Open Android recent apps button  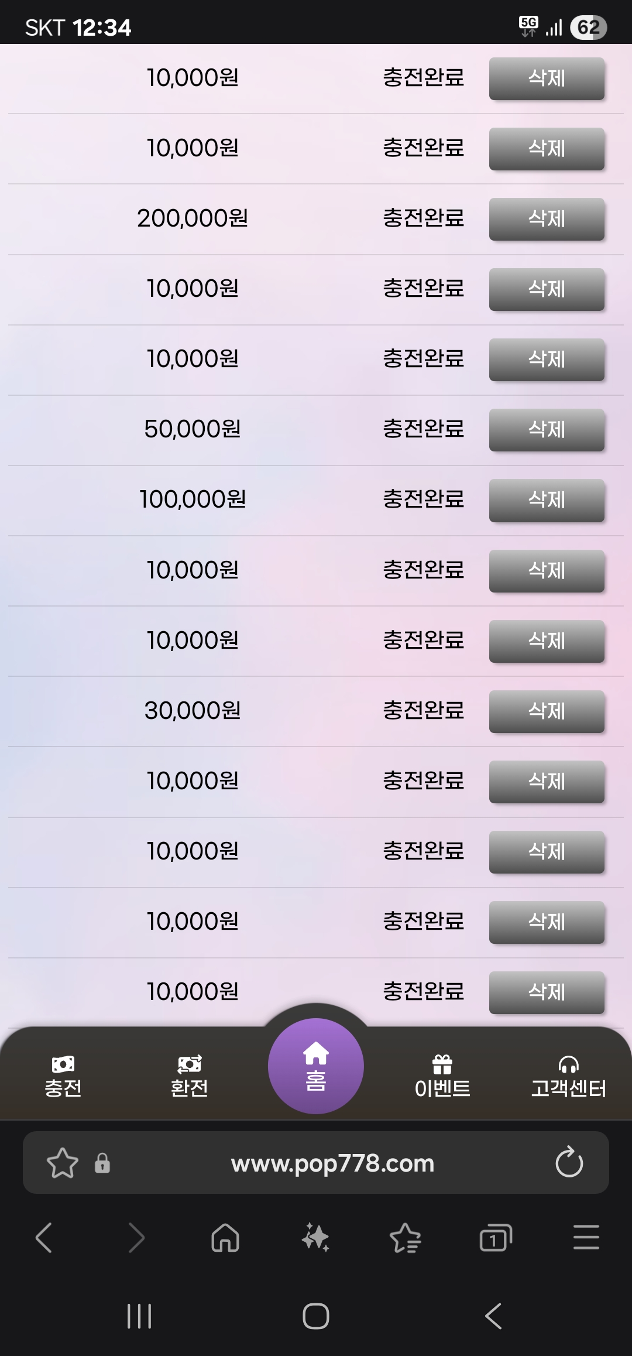[x=139, y=1316]
